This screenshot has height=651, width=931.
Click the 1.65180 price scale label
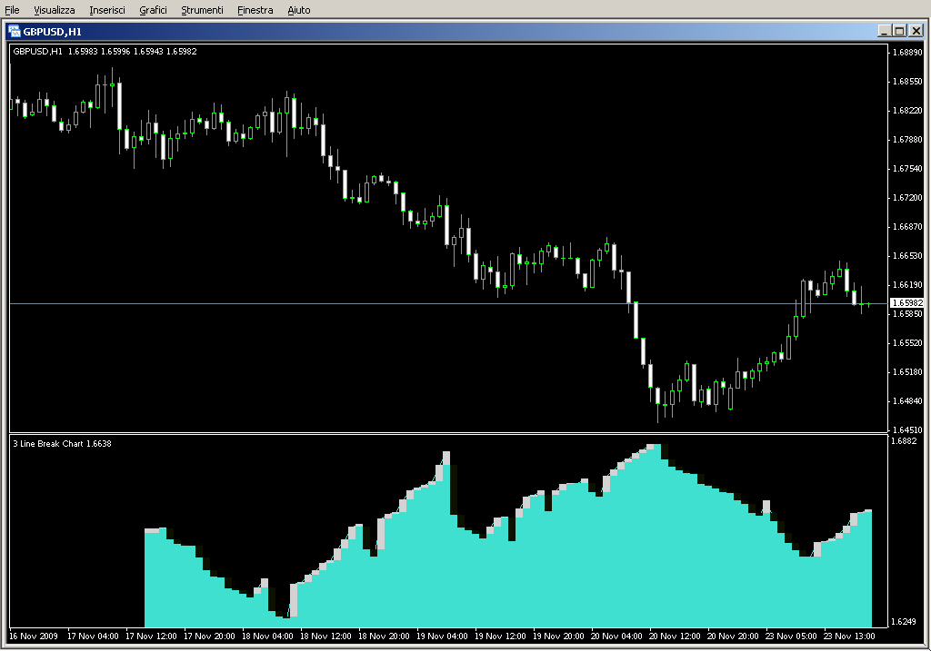[x=908, y=371]
